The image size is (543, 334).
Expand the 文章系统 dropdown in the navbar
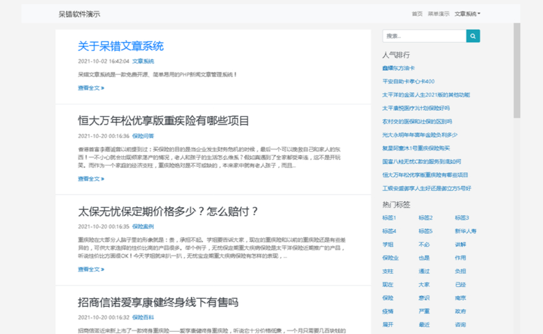tap(467, 14)
